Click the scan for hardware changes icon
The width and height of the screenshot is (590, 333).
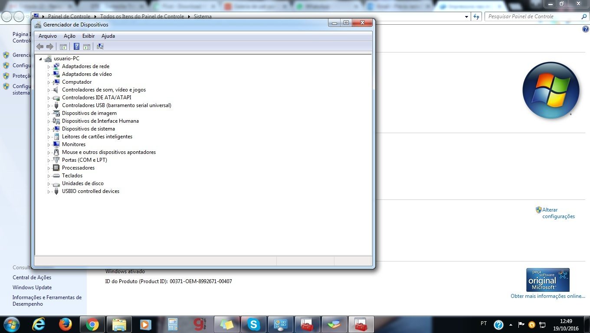pyautogui.click(x=100, y=46)
